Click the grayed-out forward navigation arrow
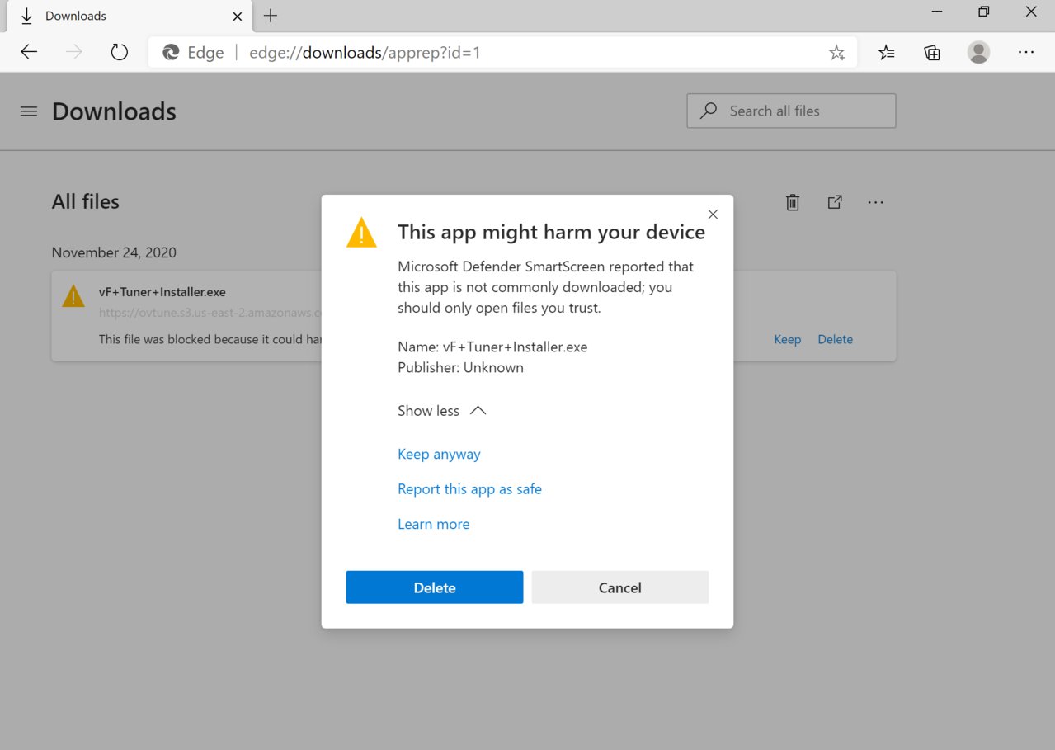The height and width of the screenshot is (750, 1055). pyautogui.click(x=74, y=52)
